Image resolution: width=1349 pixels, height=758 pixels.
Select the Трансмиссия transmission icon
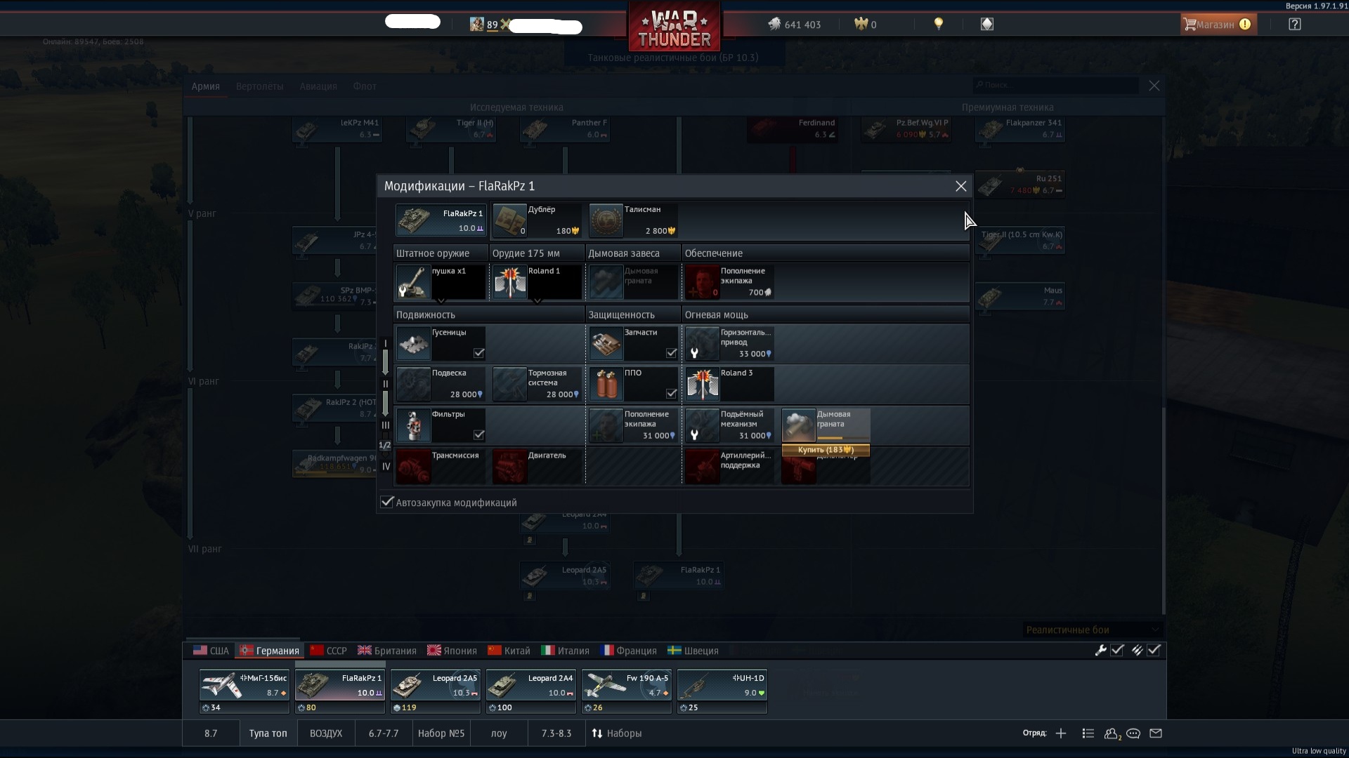pos(414,467)
